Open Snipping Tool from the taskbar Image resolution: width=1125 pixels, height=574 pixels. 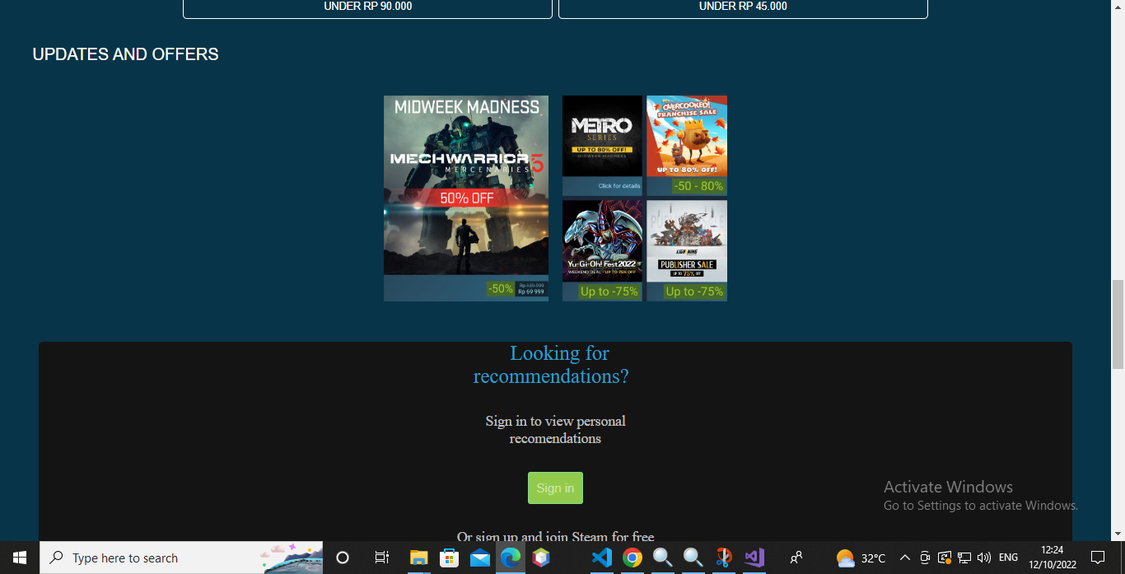(x=724, y=558)
